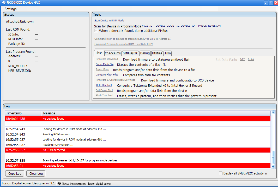Viewport: 278px width, 187px height.
Task: Minimize the UCD9XXX Device GUI window
Action: [266, 3]
